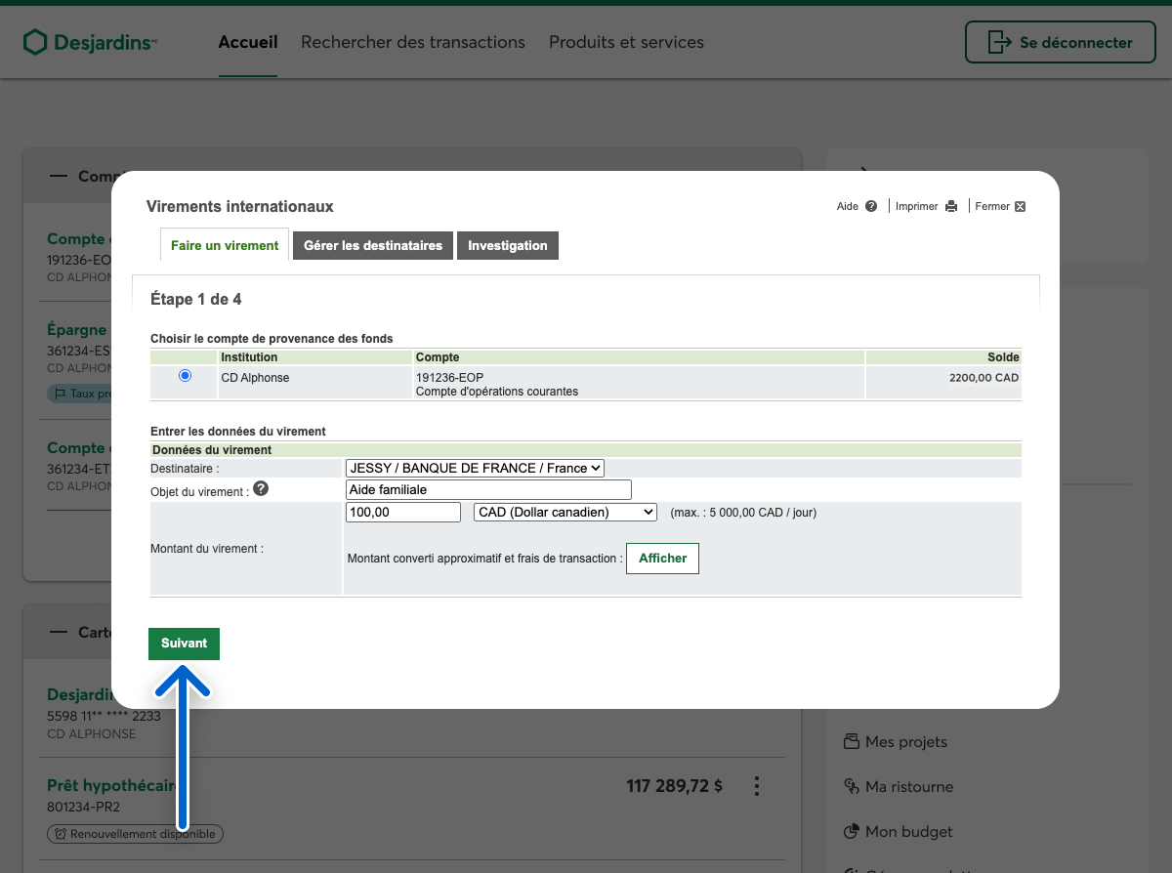1172x873 pixels.
Task: Open the Destinataire dropdown
Action: click(475, 469)
